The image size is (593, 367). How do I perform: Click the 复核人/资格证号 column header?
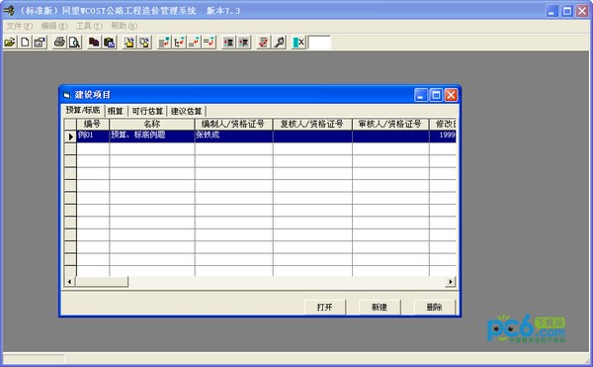pyautogui.click(x=312, y=124)
